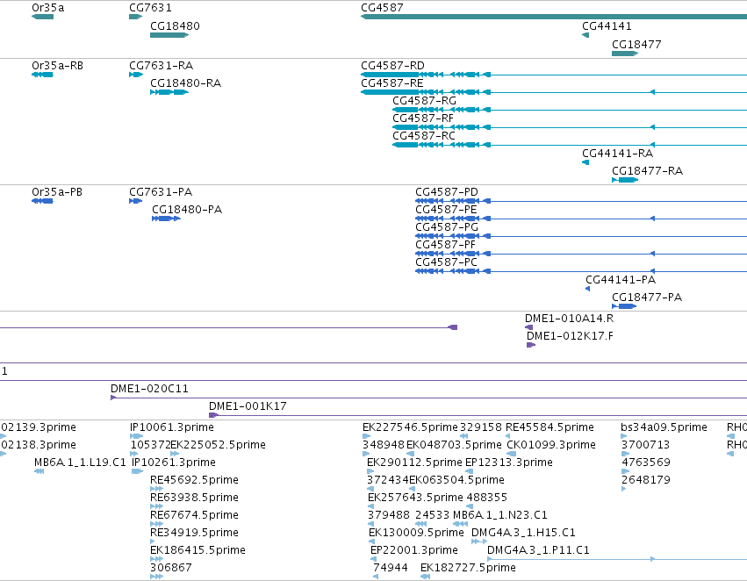
Task: Select the DME1-010A14.R BAC end
Action: pyautogui.click(x=528, y=327)
